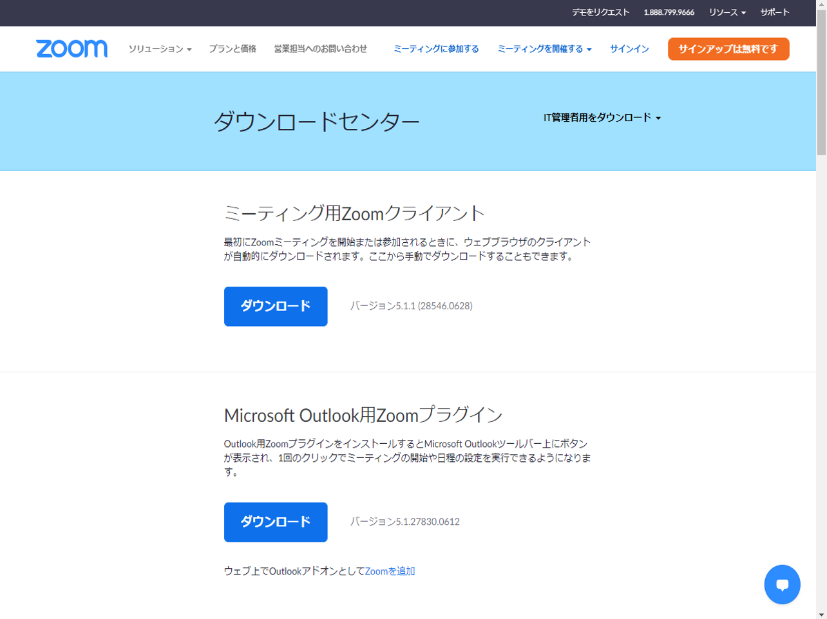Click ミーティングに参加する link
This screenshot has height=619, width=827.
click(x=436, y=49)
